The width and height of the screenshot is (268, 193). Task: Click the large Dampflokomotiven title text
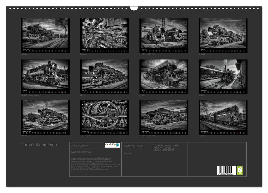coord(39,145)
